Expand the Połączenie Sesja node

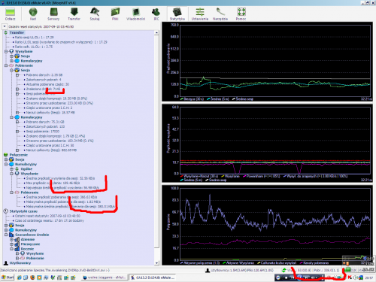(x=6, y=159)
